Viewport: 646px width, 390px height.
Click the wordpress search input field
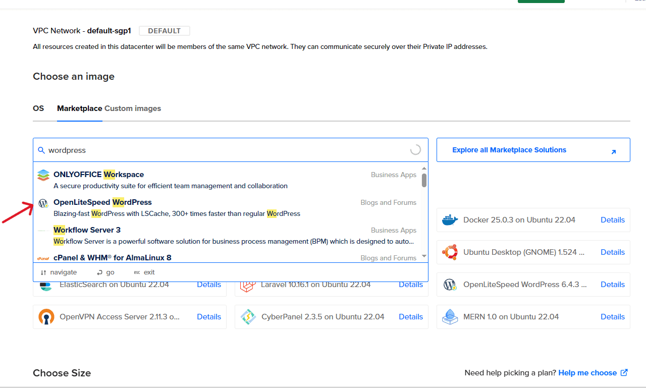coord(231,150)
